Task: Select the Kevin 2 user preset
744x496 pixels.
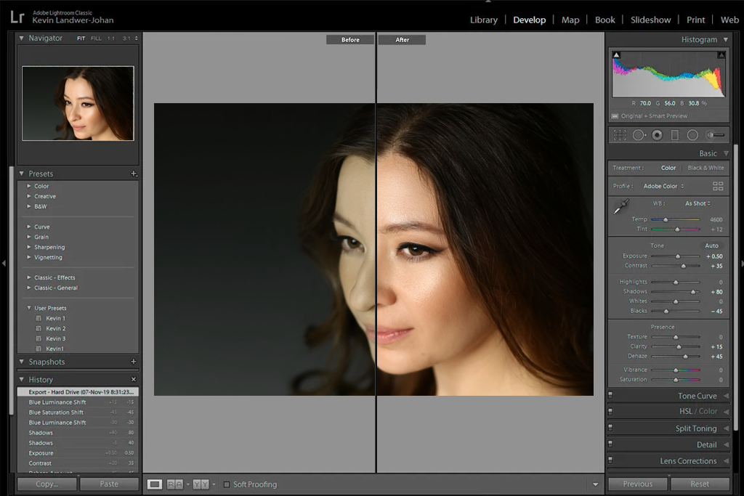Action: [x=55, y=328]
